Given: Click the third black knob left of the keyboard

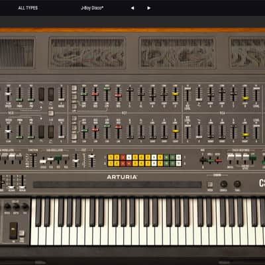Looking at the screenshot, I should click(x=25, y=207).
